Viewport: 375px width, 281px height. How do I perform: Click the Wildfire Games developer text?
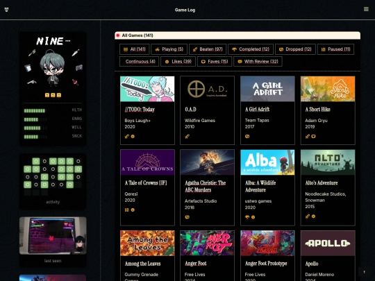pyautogui.click(x=200, y=121)
